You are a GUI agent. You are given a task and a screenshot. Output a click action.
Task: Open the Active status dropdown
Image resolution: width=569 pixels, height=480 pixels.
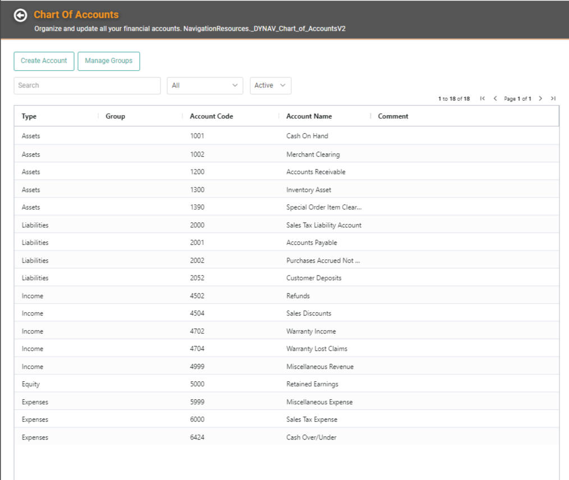pos(270,86)
